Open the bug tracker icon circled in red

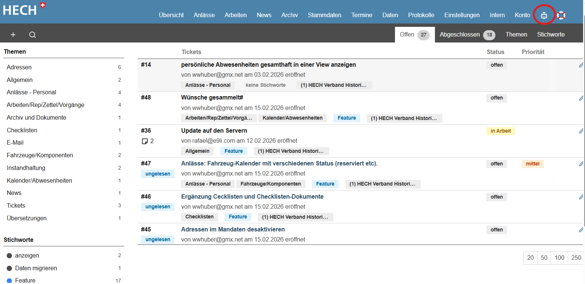(x=544, y=15)
